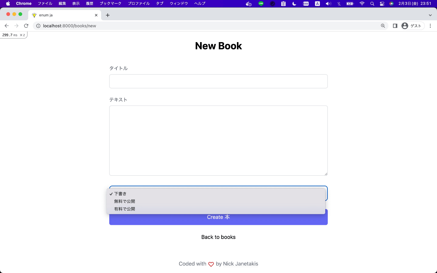Click the テキスト textarea

pyautogui.click(x=219, y=140)
